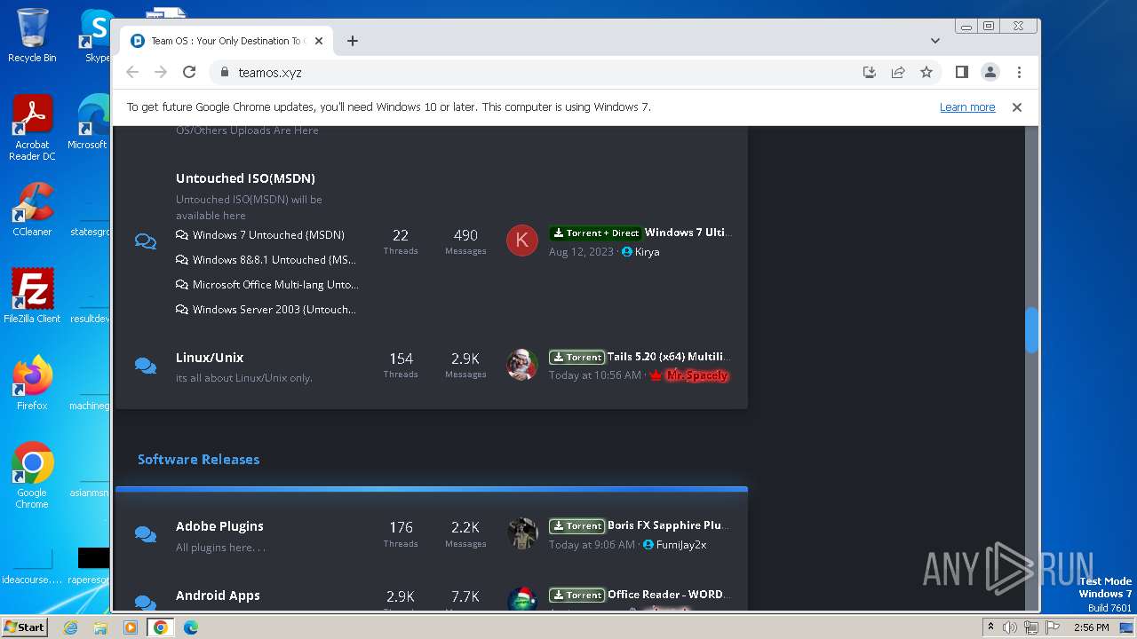
Task: Open Recycle Bin desktop icon
Action: 32,35
